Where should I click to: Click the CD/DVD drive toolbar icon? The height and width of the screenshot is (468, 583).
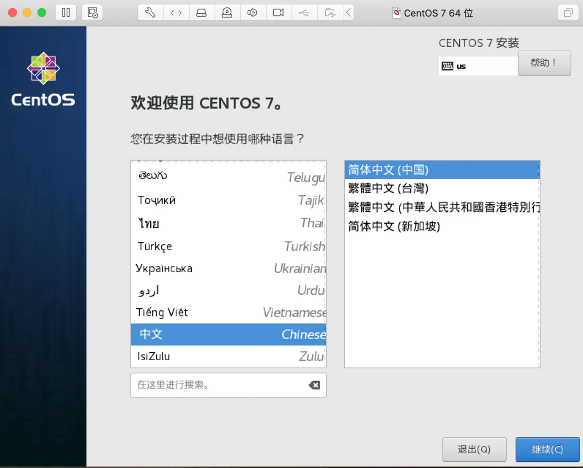point(227,13)
